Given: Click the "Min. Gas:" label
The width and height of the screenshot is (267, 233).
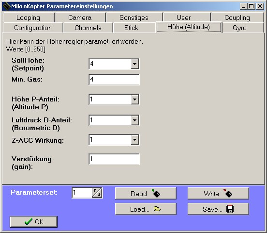Looking at the screenshot, I should [x=27, y=79].
